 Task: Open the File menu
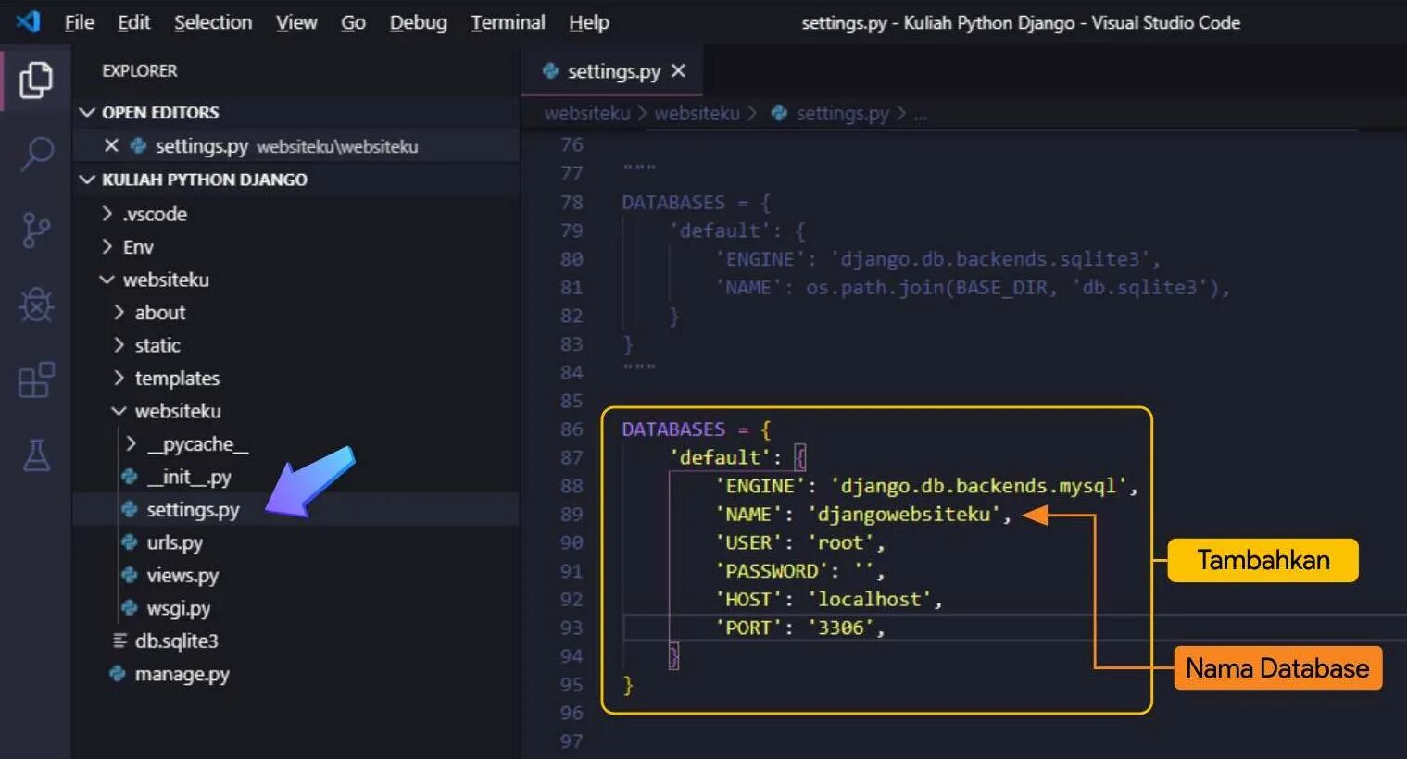[x=80, y=22]
